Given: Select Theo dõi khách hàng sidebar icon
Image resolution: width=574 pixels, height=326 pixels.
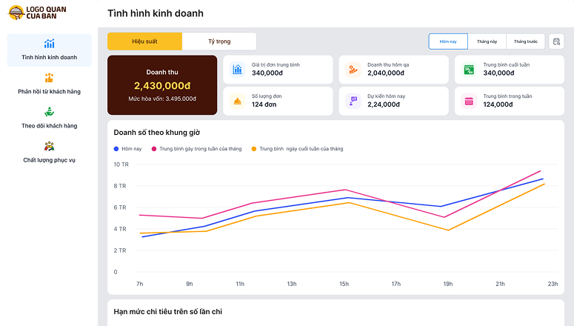Looking at the screenshot, I should pyautogui.click(x=49, y=112).
